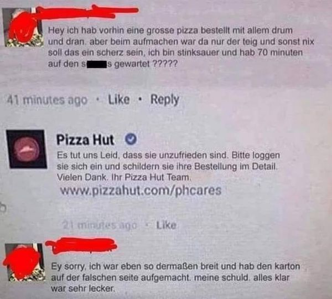
Task: Click the redacted name above the first comment
Action: pos(87,12)
